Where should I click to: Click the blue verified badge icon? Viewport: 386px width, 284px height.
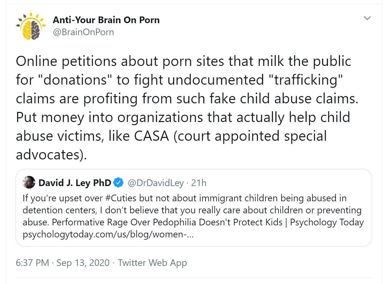pos(119,183)
